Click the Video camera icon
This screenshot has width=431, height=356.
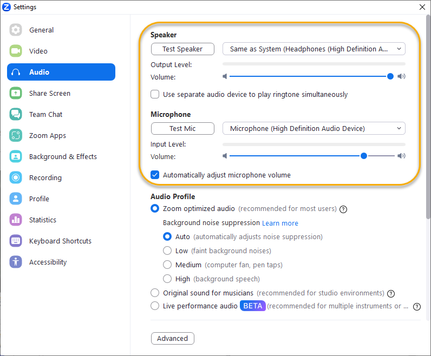[16, 51]
